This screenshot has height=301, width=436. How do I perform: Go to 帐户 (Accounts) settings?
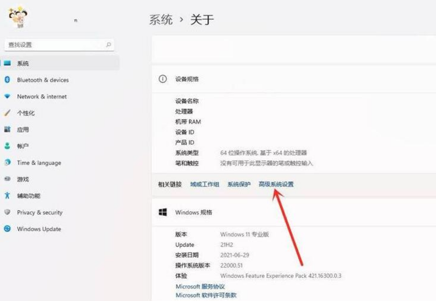pos(22,146)
